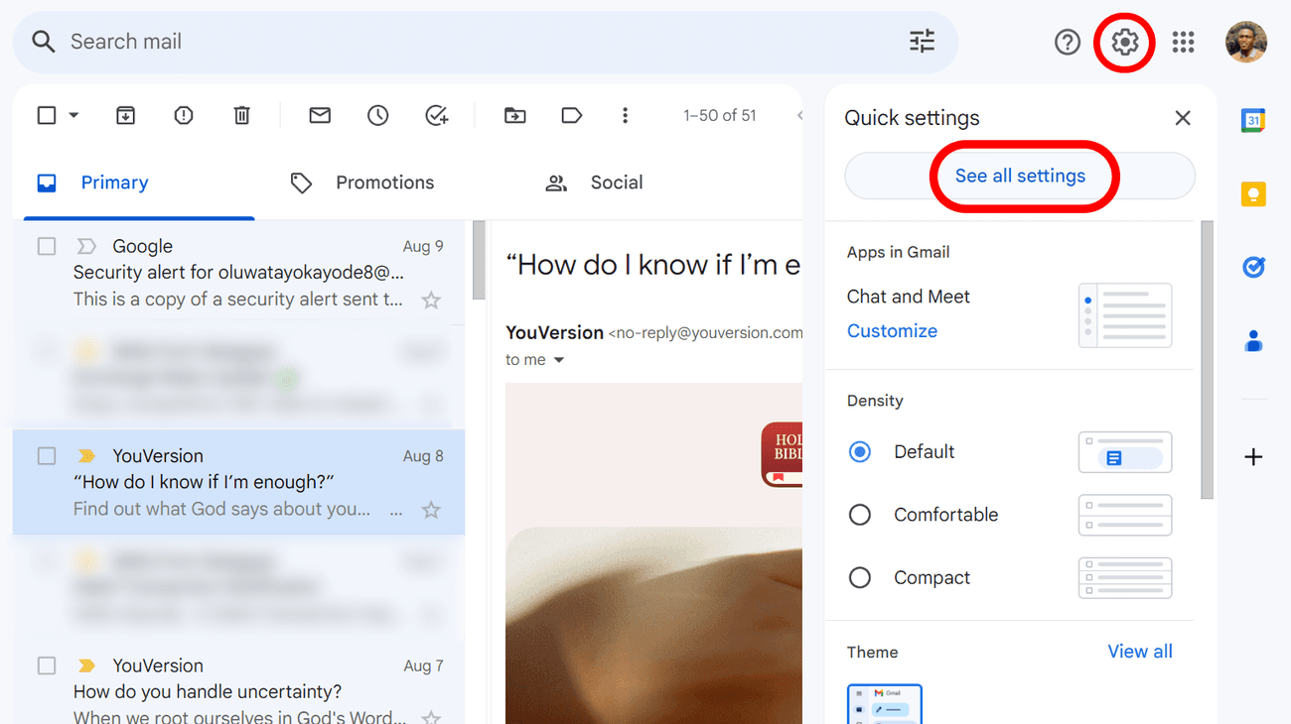Click Customize under Chat and Meet
1291x724 pixels.
pos(892,330)
